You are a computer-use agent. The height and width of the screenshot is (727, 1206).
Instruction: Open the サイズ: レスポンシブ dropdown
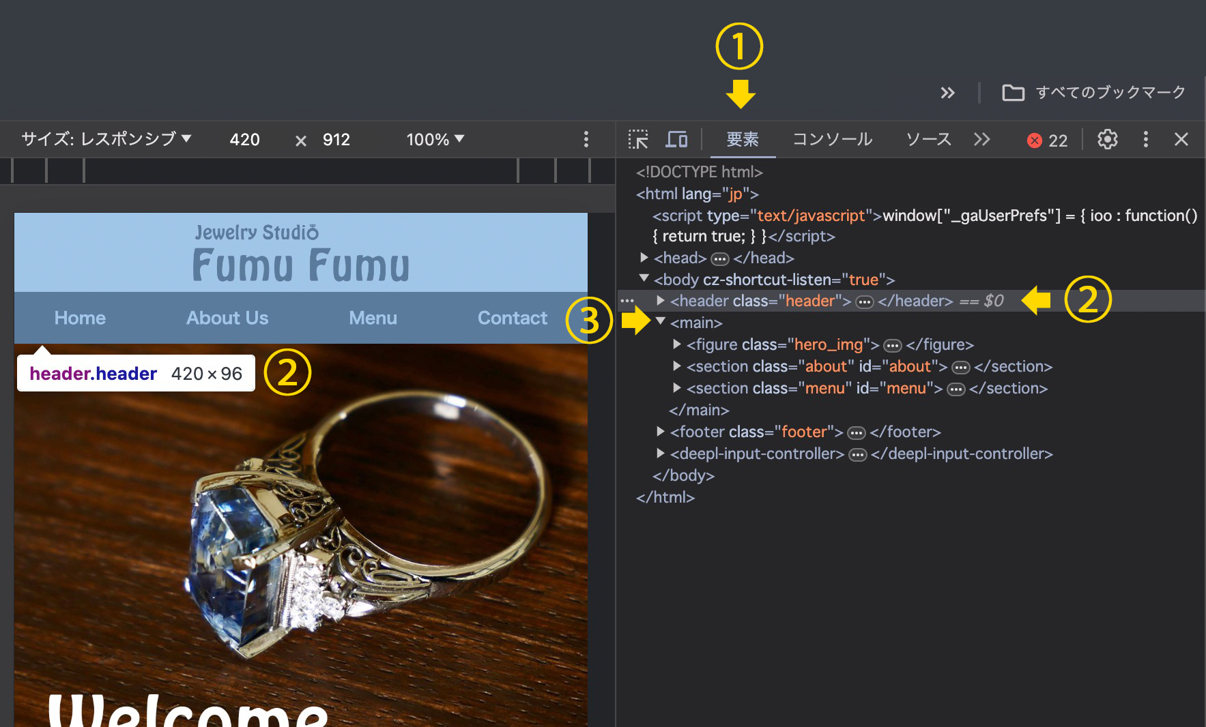106,138
